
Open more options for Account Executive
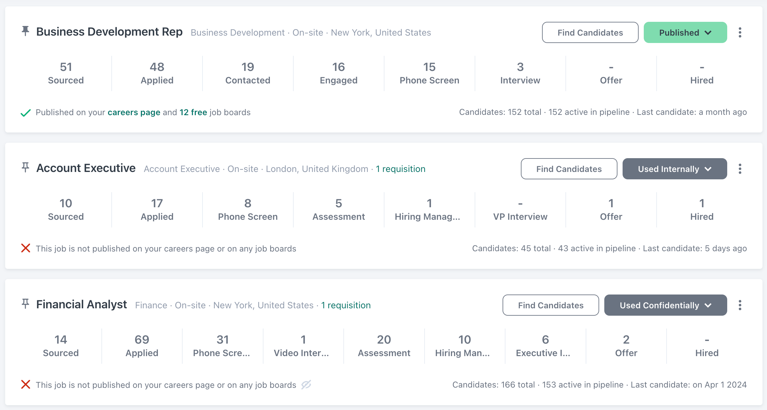click(x=740, y=169)
